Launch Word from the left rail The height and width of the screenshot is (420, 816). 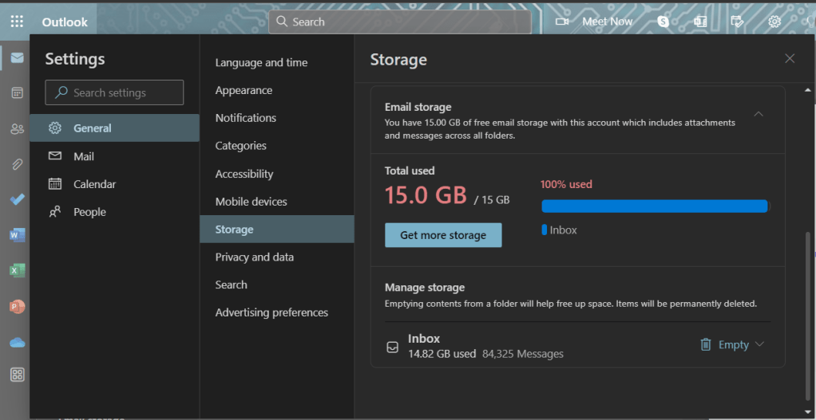tap(18, 235)
